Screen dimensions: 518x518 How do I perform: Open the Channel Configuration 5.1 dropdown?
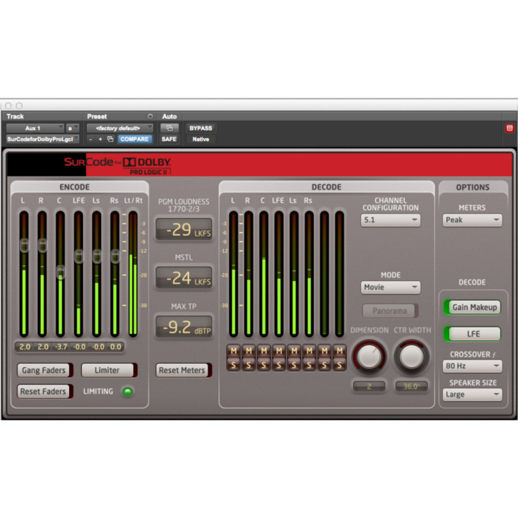click(x=390, y=220)
